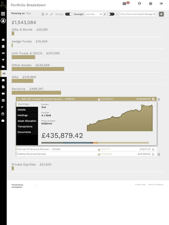Expand the Fidelity Personal Pension row
Viewport: 169px width, 225px height.
point(86,154)
